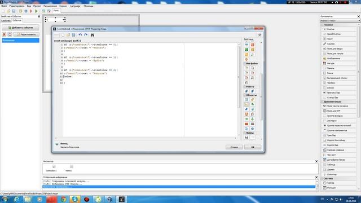Open Internet Explorer from the taskbar
361x203 pixels.
(16, 199)
